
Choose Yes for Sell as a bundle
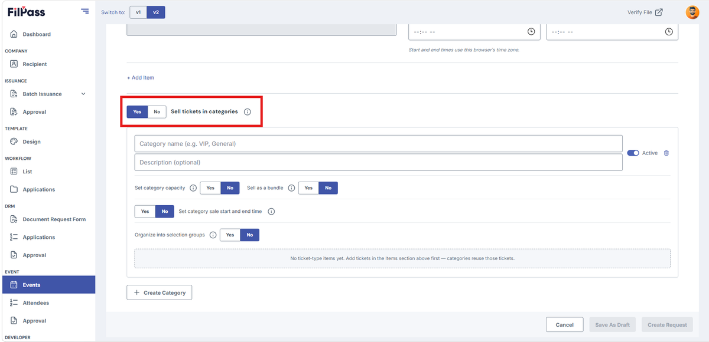tap(308, 188)
